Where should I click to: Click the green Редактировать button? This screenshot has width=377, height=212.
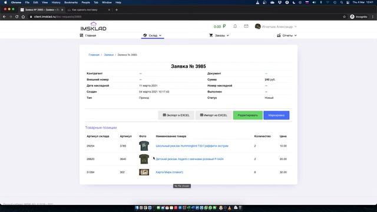(x=247, y=115)
